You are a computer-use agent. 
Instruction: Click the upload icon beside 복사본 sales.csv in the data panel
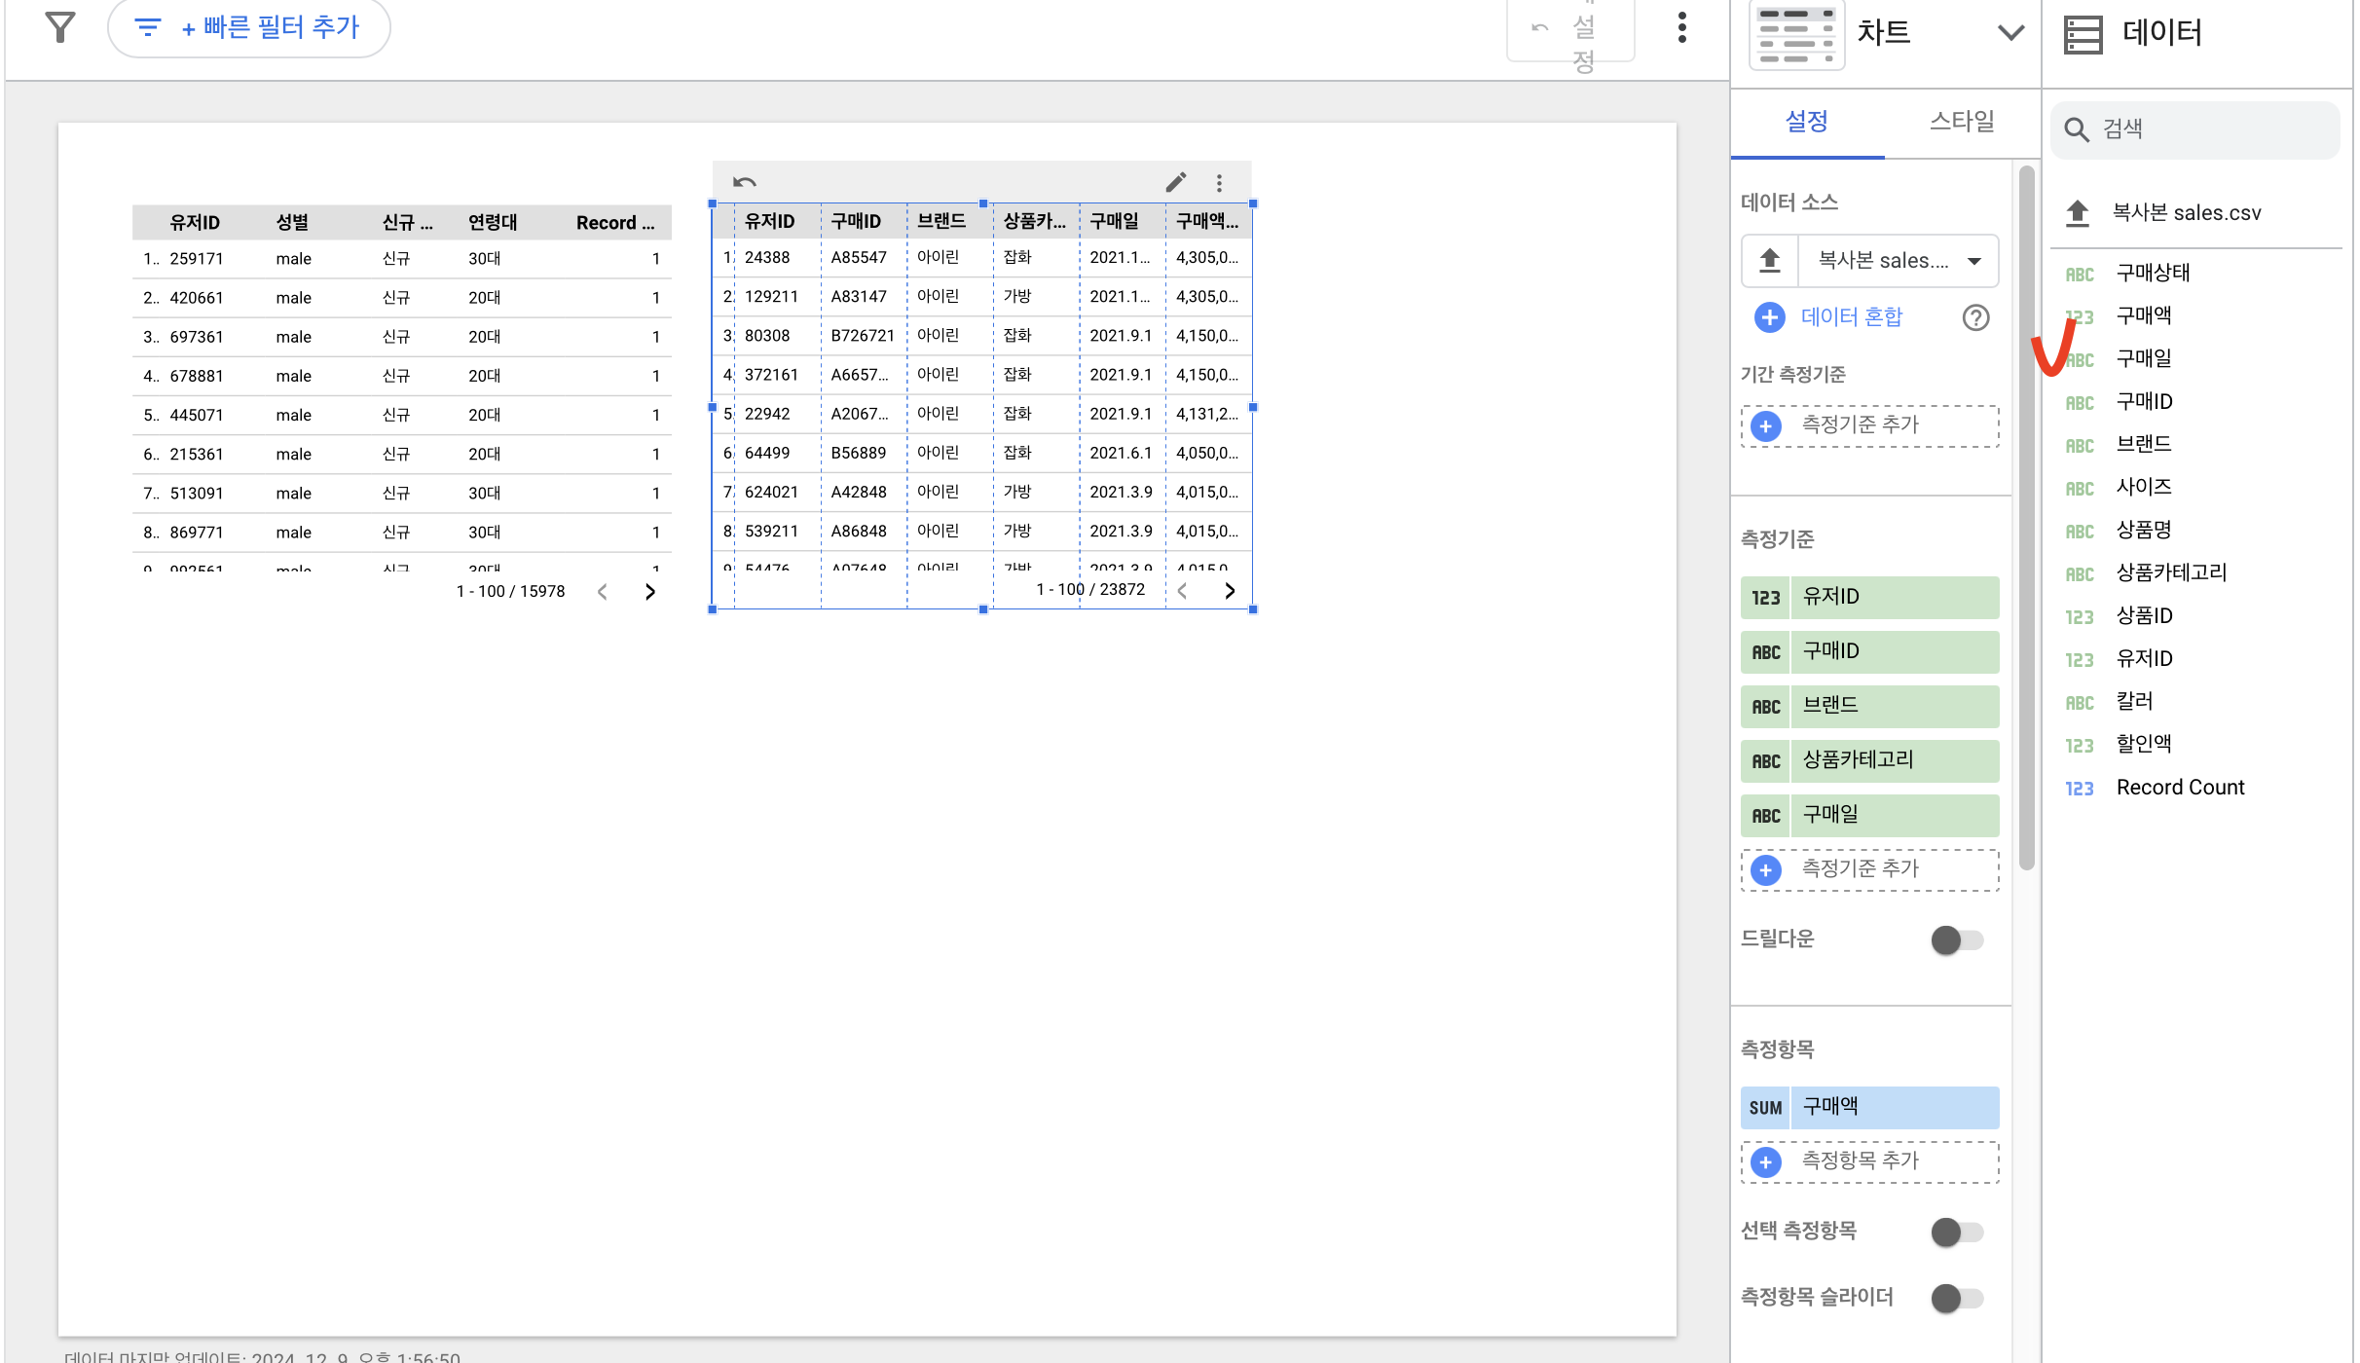2078,212
